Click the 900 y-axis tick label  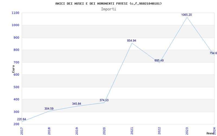(x=17, y=38)
